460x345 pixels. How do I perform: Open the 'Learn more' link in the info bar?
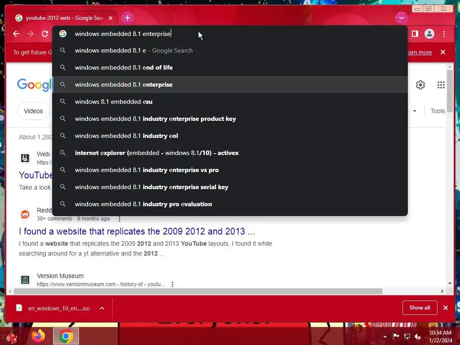420,52
